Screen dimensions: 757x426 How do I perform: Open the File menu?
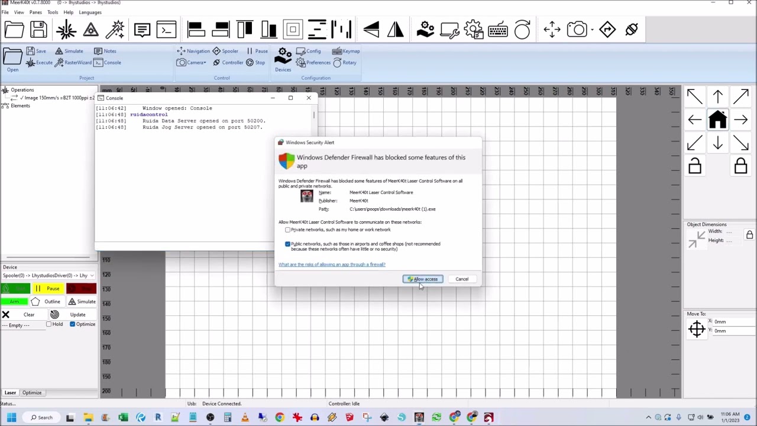click(5, 12)
